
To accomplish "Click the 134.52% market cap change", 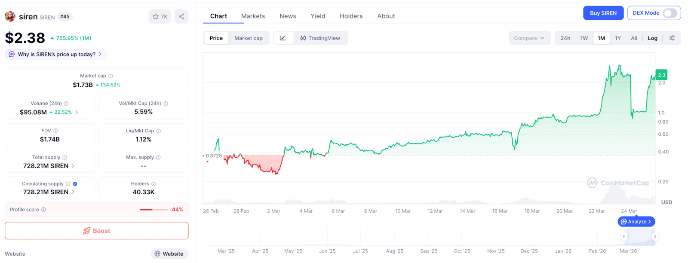I will (108, 85).
